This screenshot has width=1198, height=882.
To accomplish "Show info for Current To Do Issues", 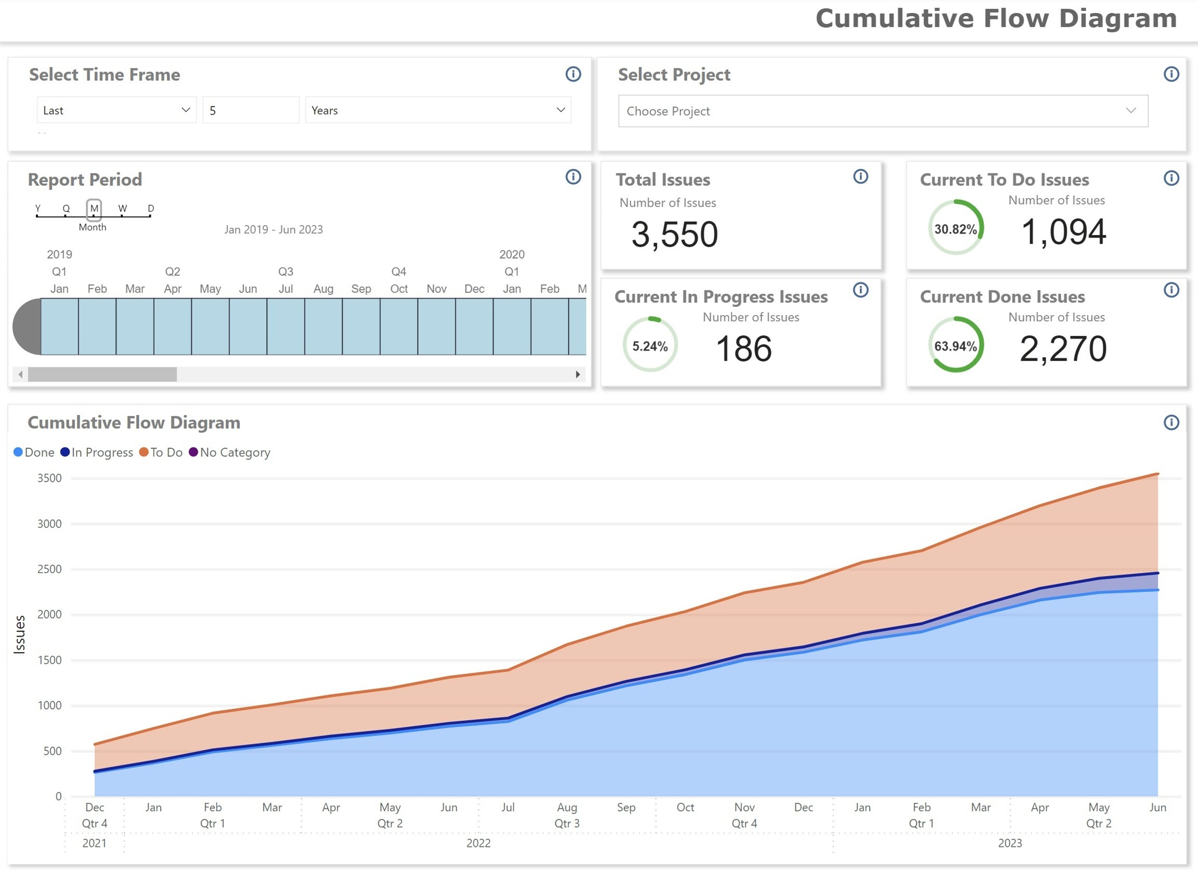I will tap(1171, 178).
